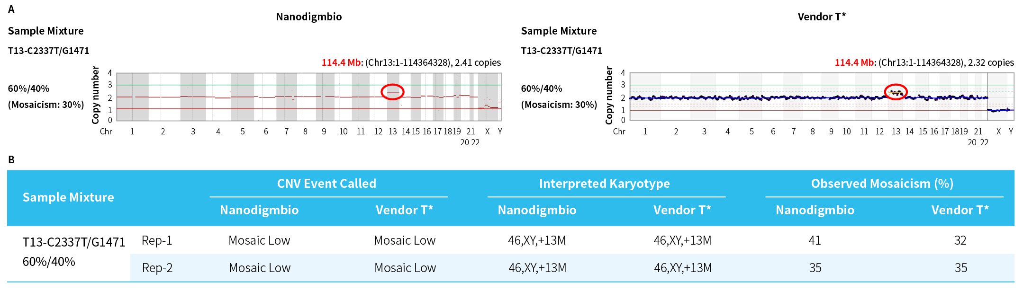Screen dimensions: 1023x291
Task: Click the CNV Event Called column header
Action: (326, 184)
